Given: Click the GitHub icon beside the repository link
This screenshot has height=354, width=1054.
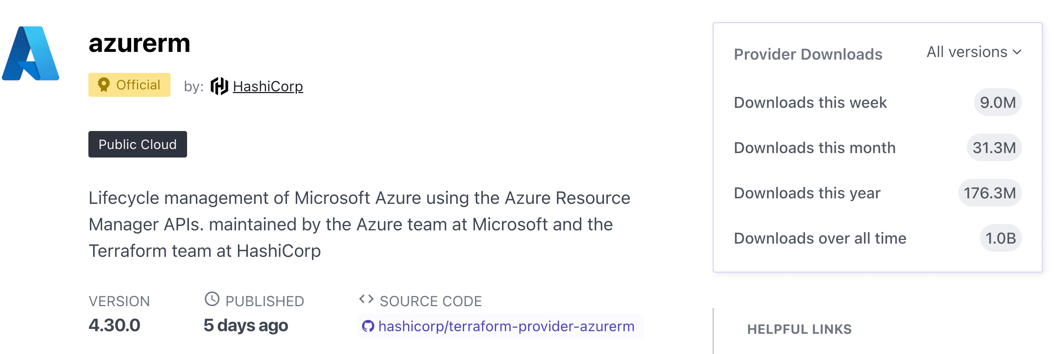Looking at the screenshot, I should pyautogui.click(x=368, y=326).
